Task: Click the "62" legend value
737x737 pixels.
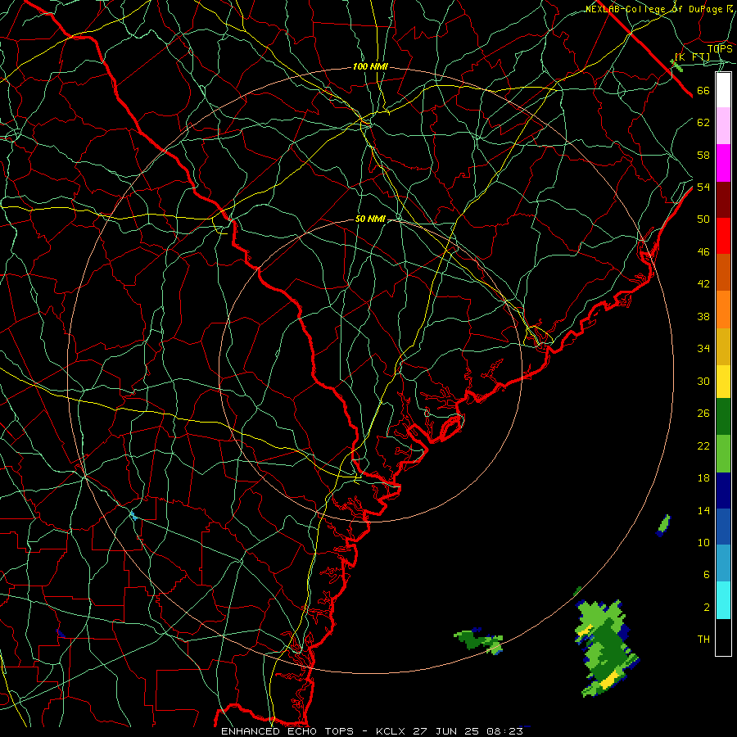Action: 703,123
